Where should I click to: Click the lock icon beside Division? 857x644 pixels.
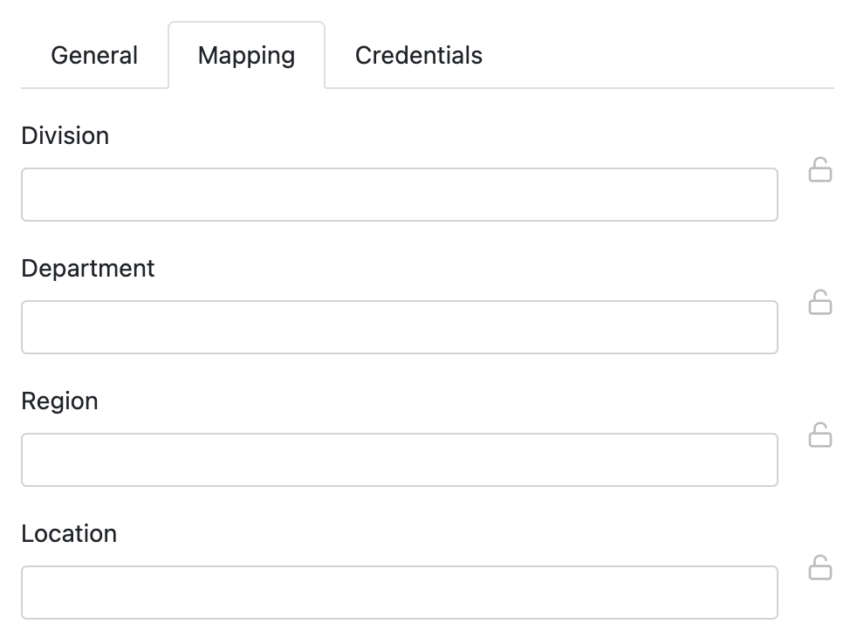[819, 170]
